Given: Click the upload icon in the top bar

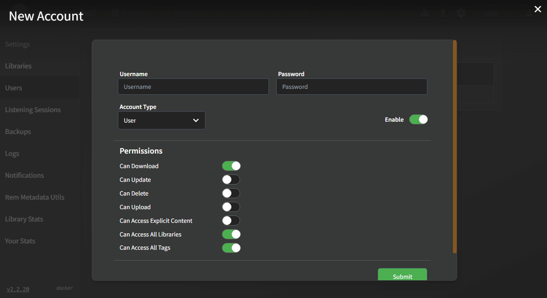Looking at the screenshot, I should coord(443,13).
